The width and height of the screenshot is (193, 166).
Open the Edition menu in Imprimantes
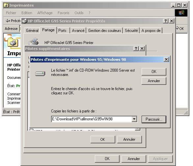tap(27, 13)
